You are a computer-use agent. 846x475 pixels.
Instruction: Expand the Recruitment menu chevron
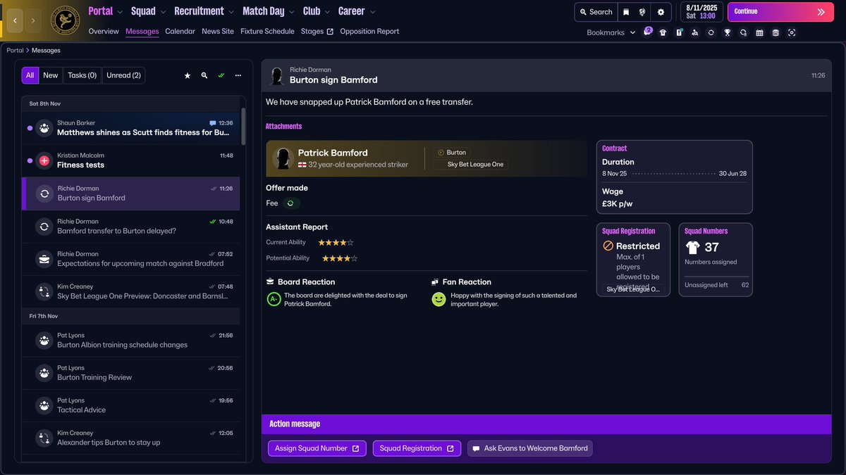click(231, 12)
